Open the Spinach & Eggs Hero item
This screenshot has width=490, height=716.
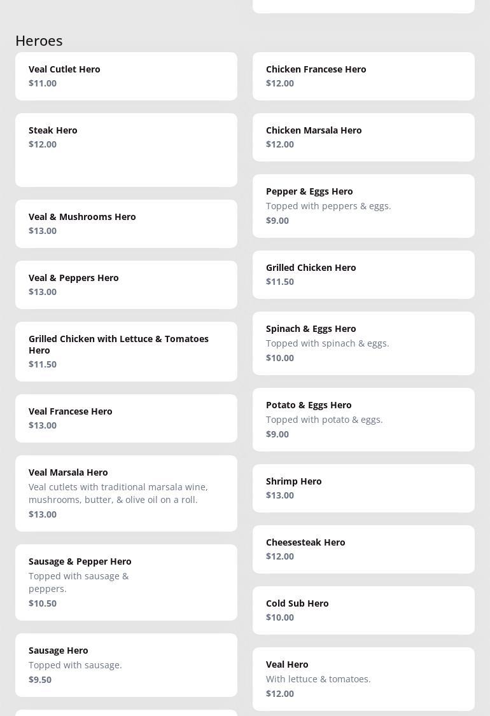coord(363,343)
